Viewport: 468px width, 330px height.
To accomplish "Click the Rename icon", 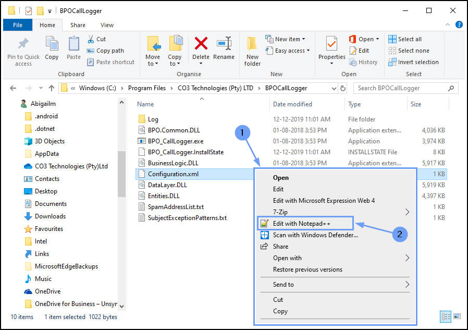I will tap(224, 43).
